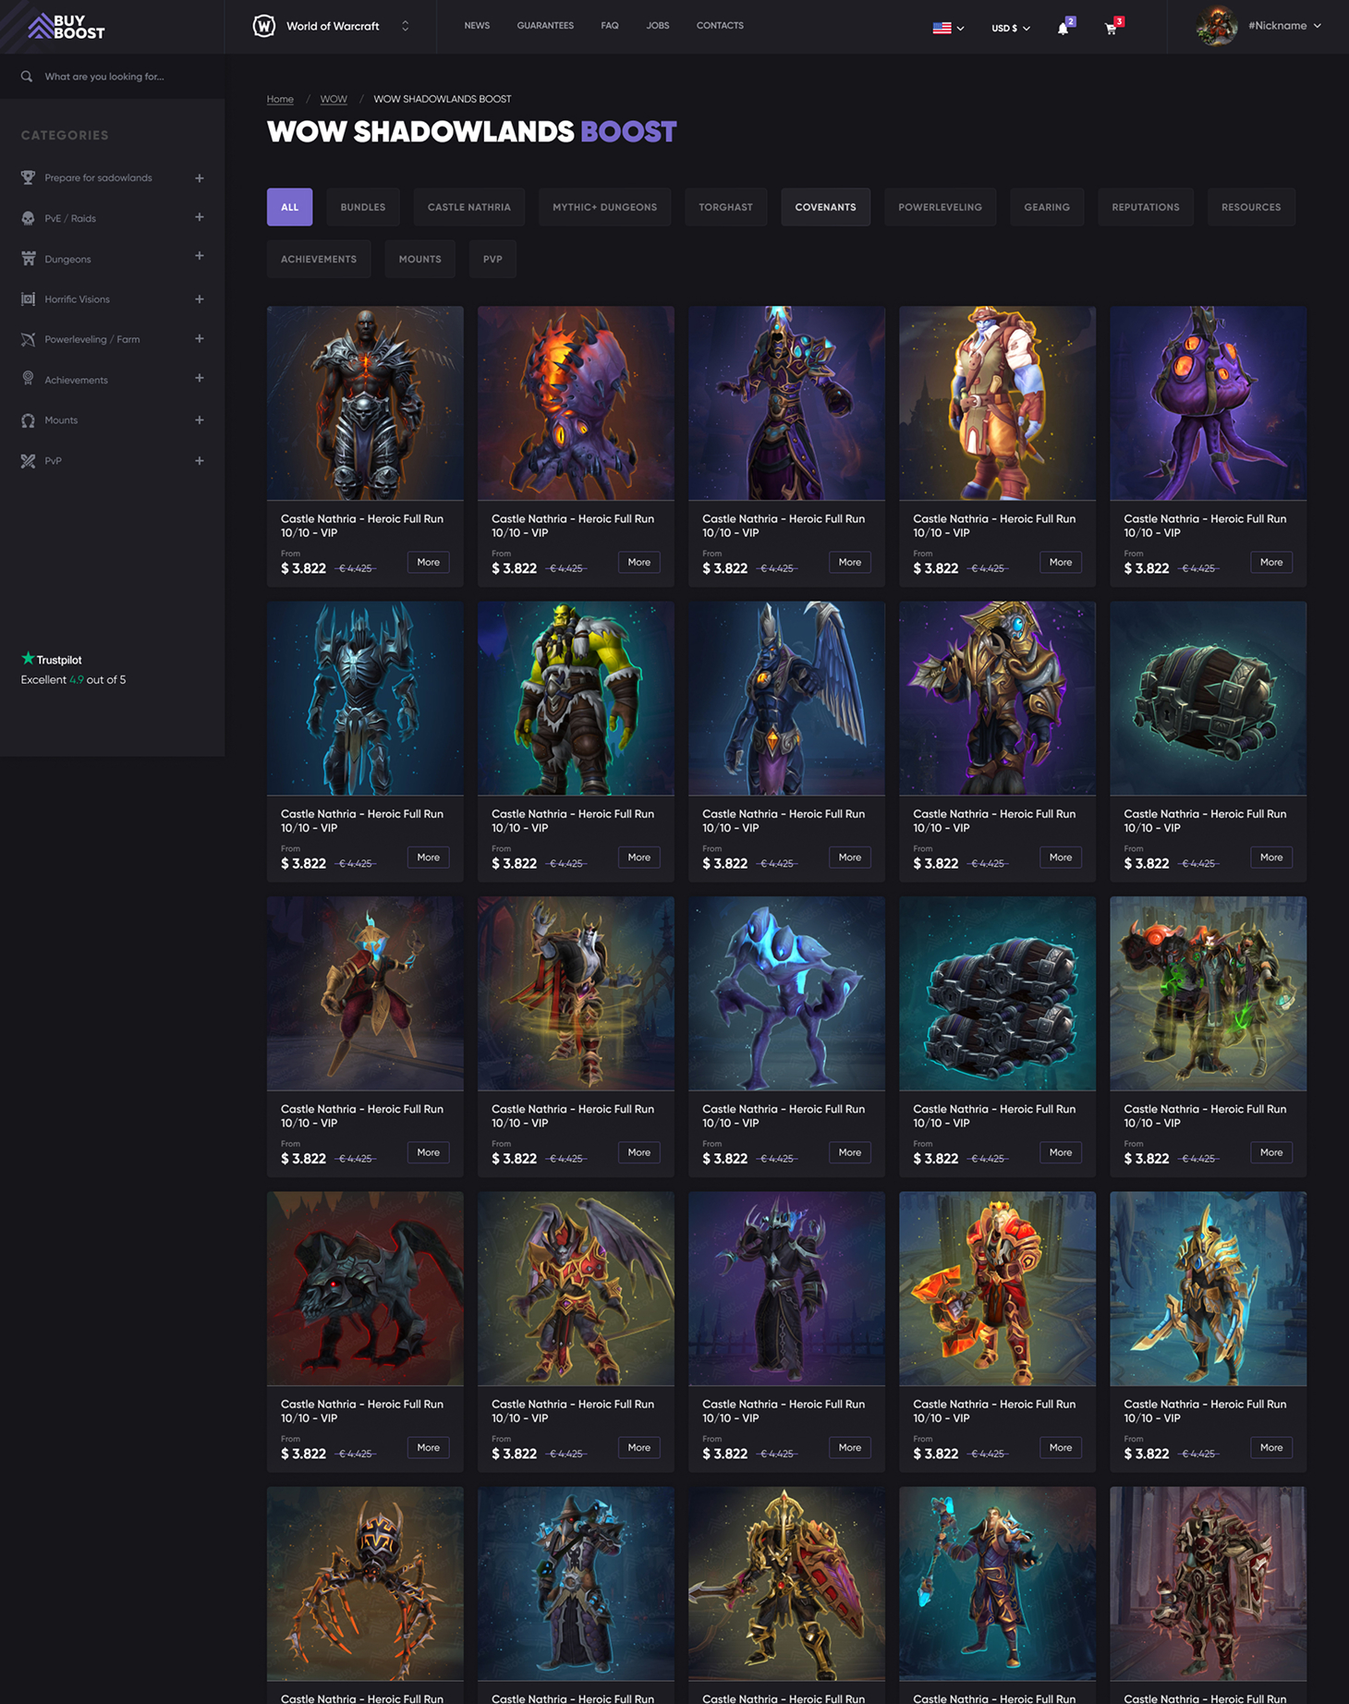This screenshot has width=1349, height=1704.
Task: Switch to the COVENANTS filter tab
Action: (x=825, y=207)
